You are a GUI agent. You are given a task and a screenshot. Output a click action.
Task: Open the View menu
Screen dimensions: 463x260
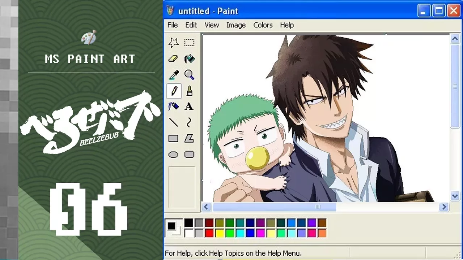(x=212, y=25)
